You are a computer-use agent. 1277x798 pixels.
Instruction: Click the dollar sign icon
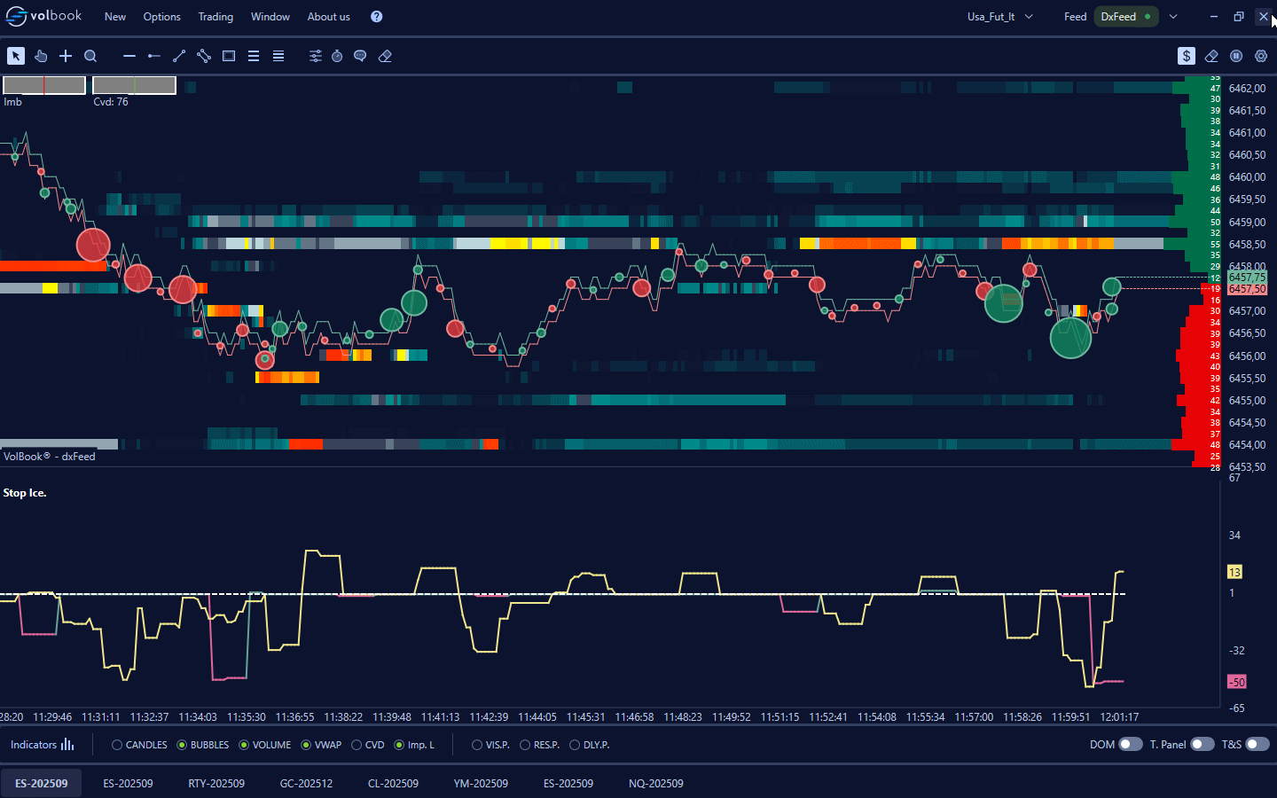point(1187,56)
